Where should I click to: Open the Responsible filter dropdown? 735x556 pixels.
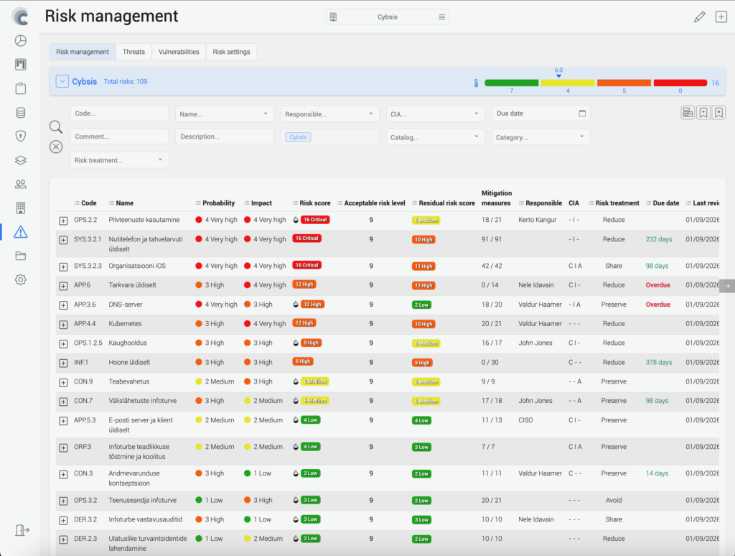pos(330,113)
